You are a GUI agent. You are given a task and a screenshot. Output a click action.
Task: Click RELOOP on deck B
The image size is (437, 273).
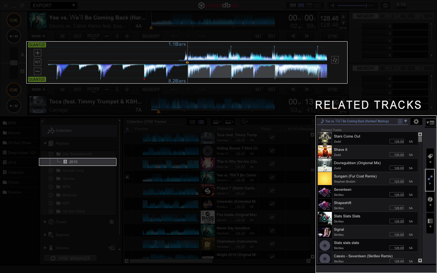94,89
